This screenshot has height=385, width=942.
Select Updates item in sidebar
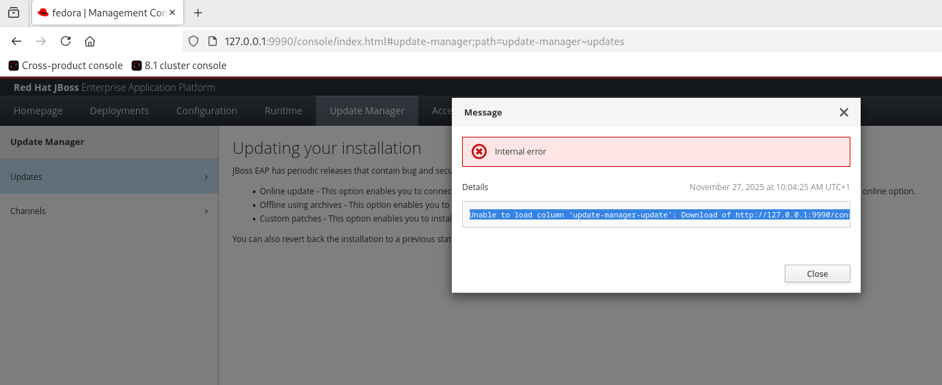point(109,176)
